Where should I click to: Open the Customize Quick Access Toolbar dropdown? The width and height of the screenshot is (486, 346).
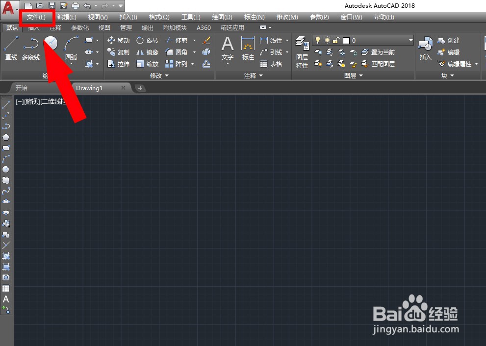(121, 5)
